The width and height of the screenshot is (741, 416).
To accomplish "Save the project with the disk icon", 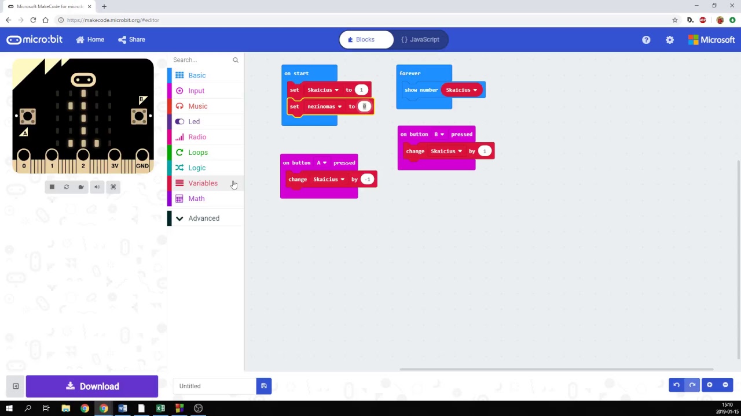I will point(263,386).
